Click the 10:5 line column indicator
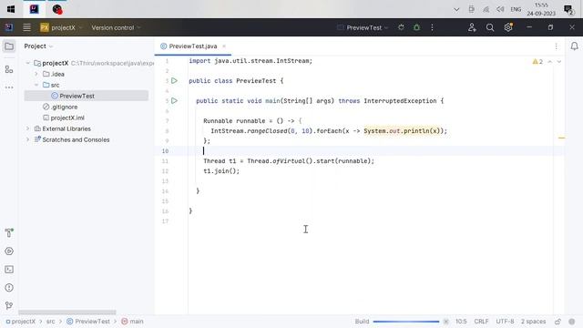 461,322
